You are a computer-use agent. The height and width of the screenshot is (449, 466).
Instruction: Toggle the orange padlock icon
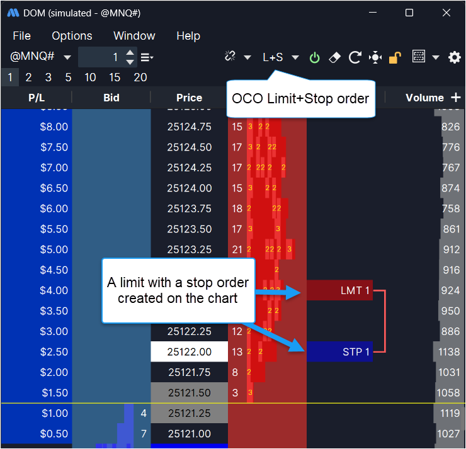tap(395, 57)
